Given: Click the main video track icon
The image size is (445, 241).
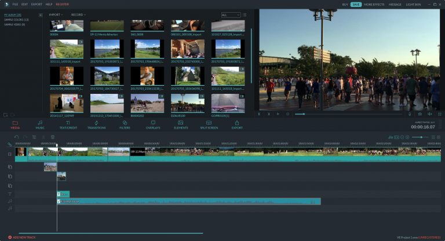Looking at the screenshot, I should (10, 154).
